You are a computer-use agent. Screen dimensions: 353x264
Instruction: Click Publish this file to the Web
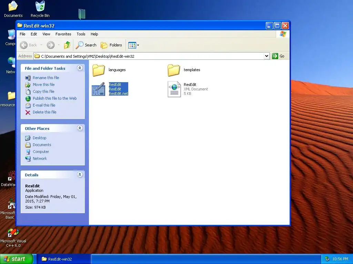tap(55, 98)
